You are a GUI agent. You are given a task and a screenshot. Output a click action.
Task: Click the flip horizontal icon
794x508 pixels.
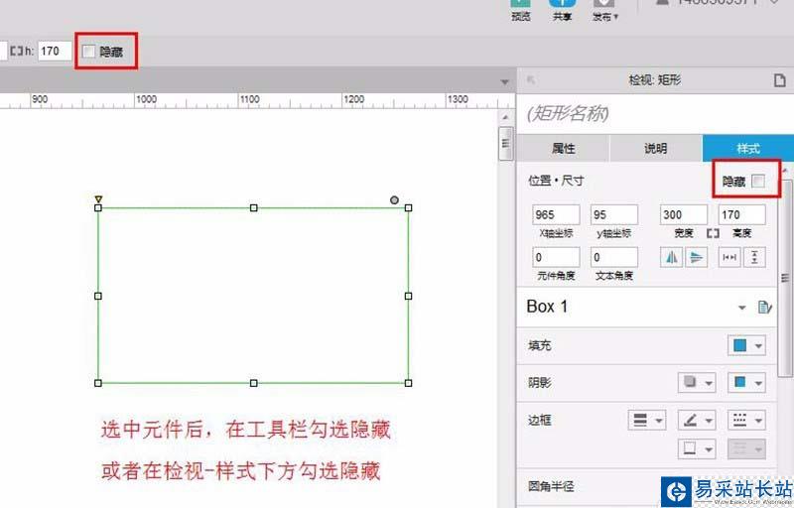coord(672,257)
